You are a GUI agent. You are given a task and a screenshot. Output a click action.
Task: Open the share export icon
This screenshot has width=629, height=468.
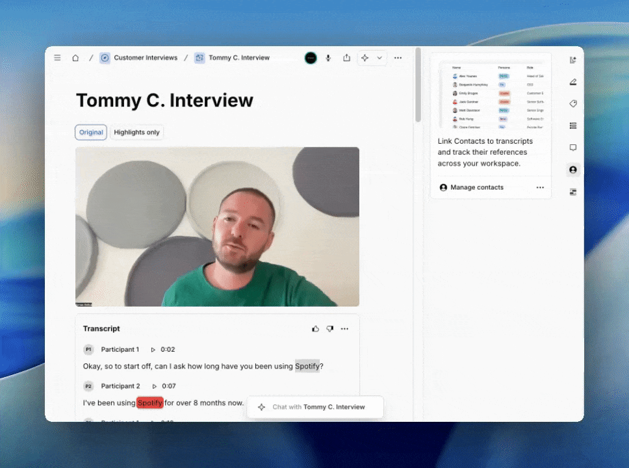point(346,58)
